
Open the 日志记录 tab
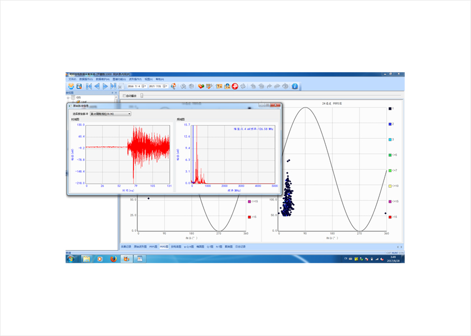240,246
